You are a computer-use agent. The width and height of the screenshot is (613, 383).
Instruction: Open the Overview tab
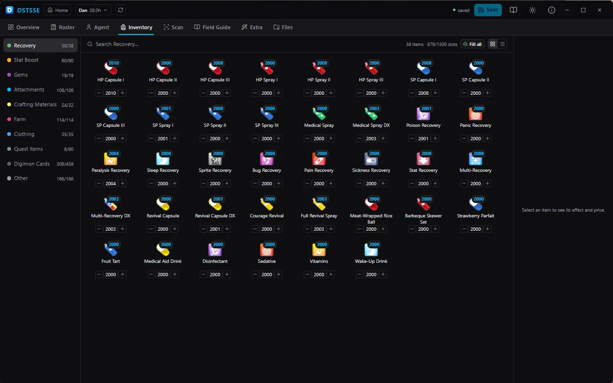pyautogui.click(x=24, y=27)
